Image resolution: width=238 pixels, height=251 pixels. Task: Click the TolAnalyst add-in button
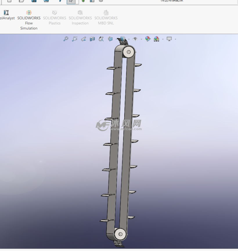pos(6,15)
